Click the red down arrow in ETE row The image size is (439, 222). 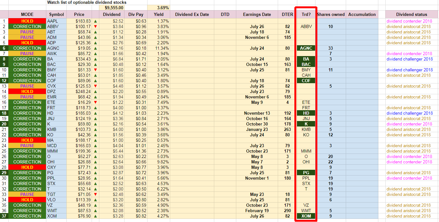95,102
